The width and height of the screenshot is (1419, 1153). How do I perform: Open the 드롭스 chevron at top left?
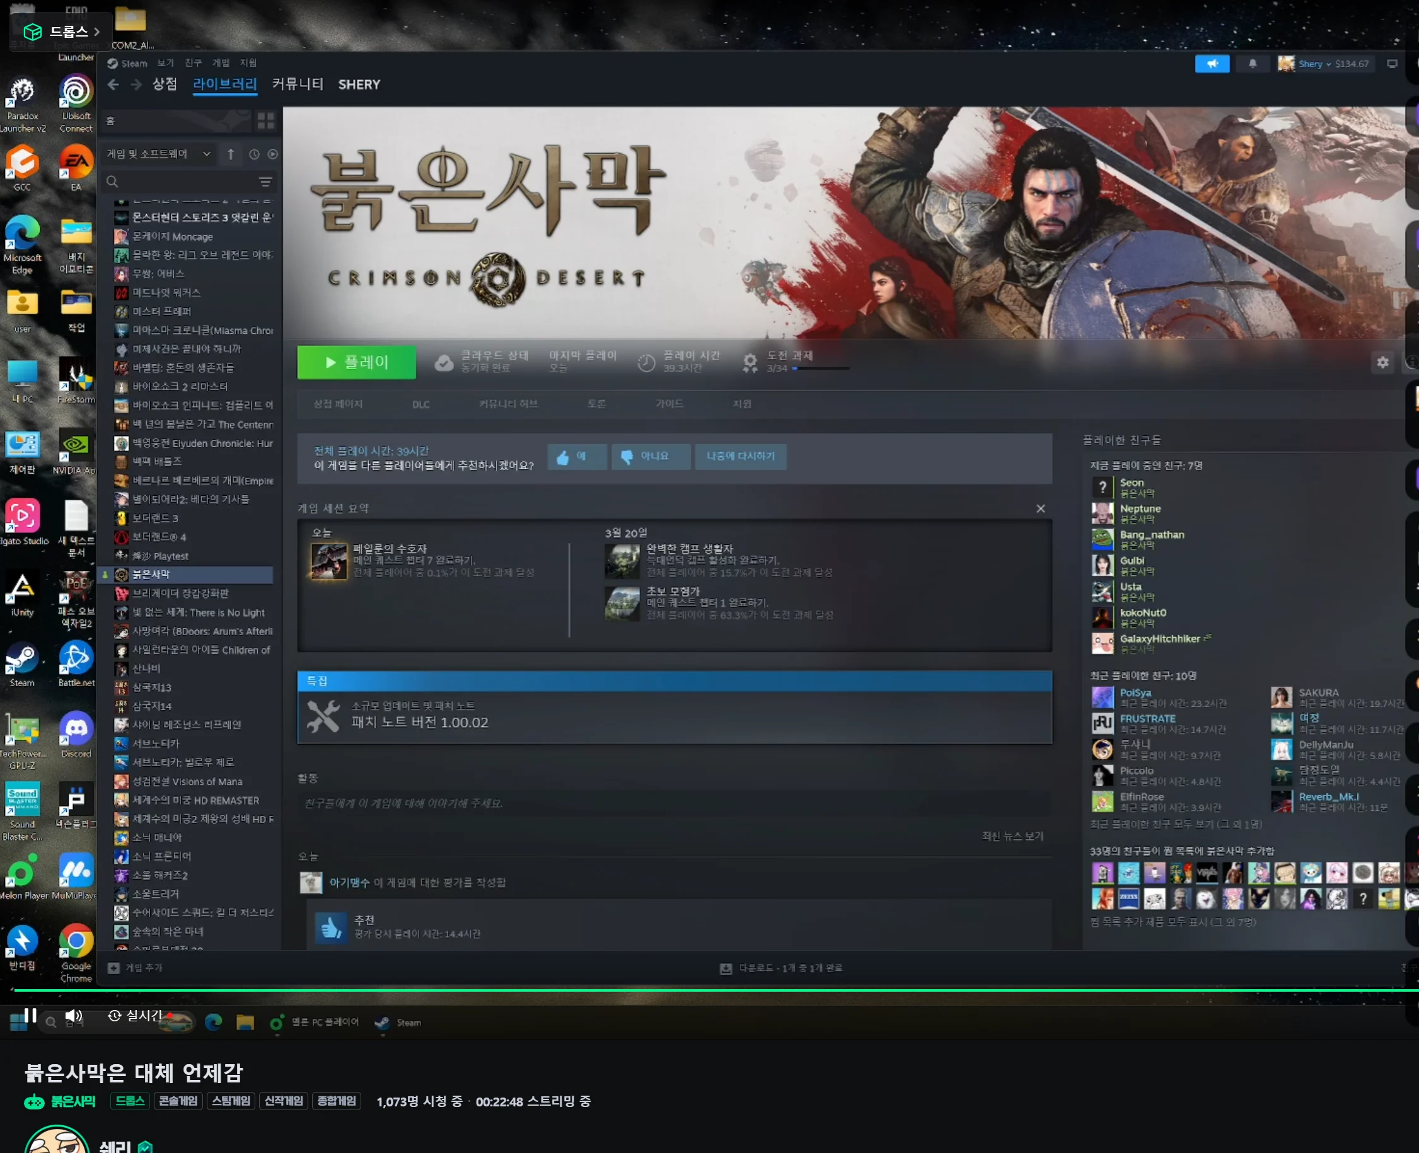point(97,32)
